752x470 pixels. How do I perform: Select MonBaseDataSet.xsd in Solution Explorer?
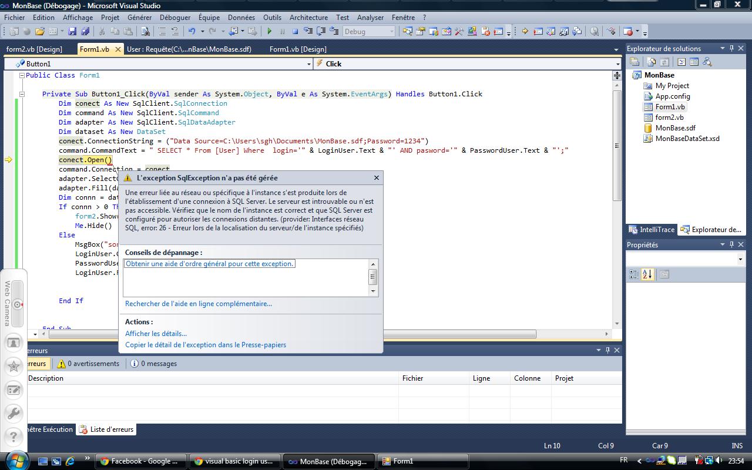tap(687, 139)
